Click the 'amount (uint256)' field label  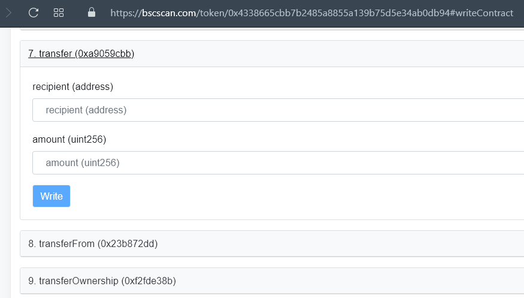click(x=69, y=139)
